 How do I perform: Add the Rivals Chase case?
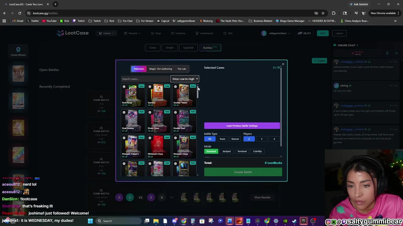pos(167,112)
